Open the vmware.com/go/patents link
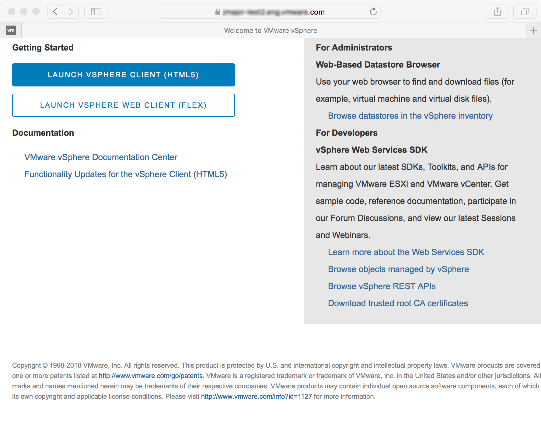The image size is (541, 431). (x=151, y=376)
